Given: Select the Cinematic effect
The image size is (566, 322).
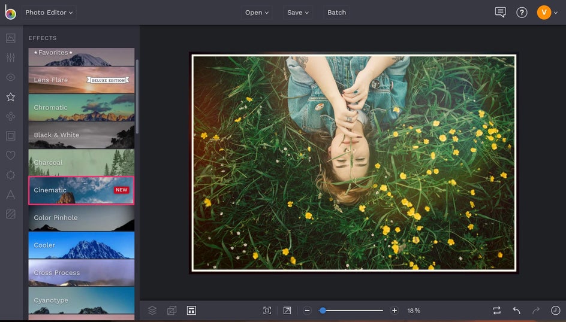Looking at the screenshot, I should (x=81, y=190).
